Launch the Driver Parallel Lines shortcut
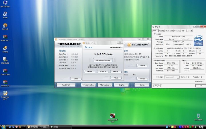The height and width of the screenshot is (129, 206). [113, 118]
